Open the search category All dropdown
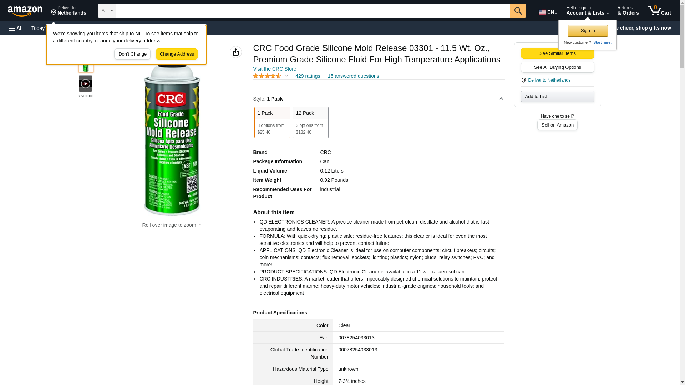The width and height of the screenshot is (685, 385). pos(107,11)
